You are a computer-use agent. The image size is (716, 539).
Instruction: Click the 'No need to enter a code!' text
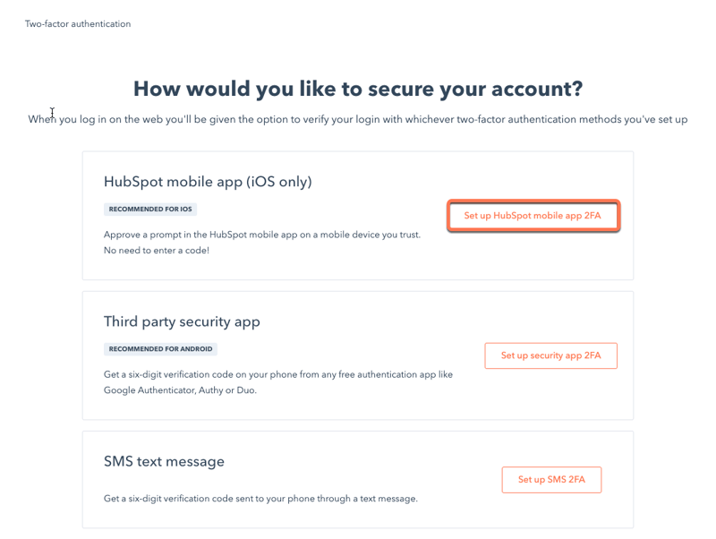(x=157, y=251)
